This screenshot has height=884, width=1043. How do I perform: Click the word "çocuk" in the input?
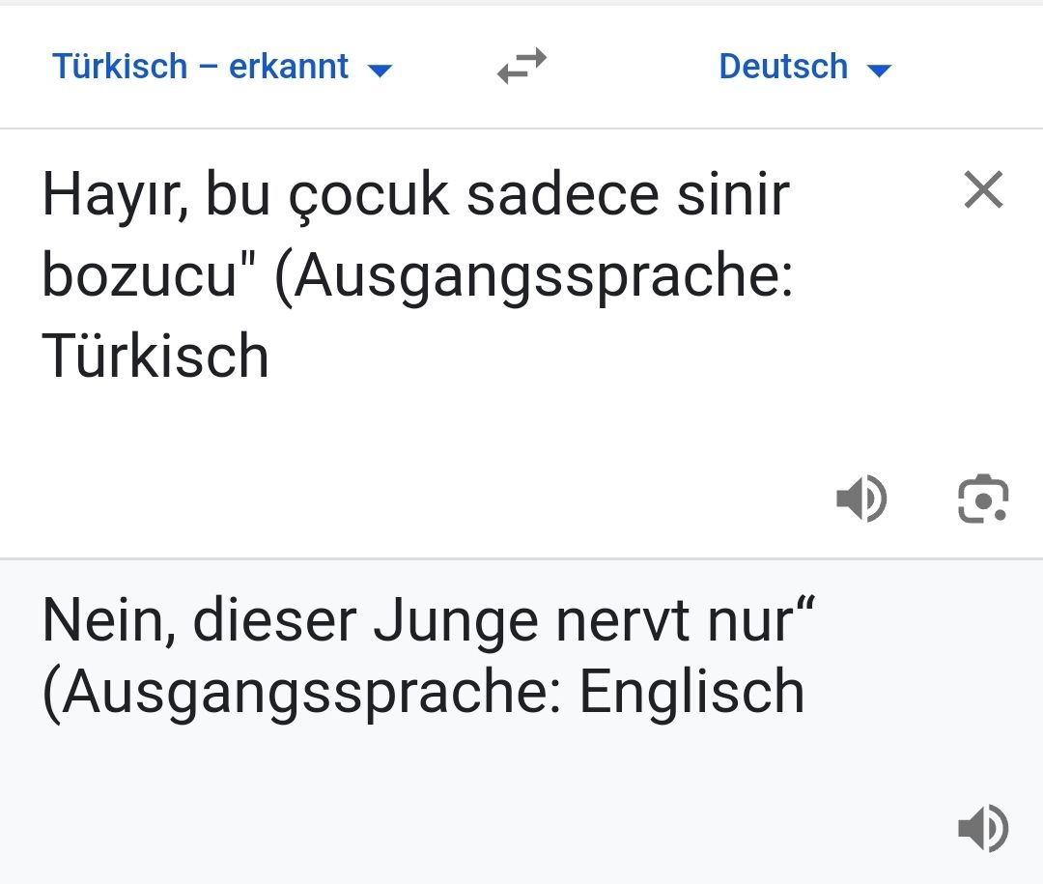pyautogui.click(x=369, y=197)
